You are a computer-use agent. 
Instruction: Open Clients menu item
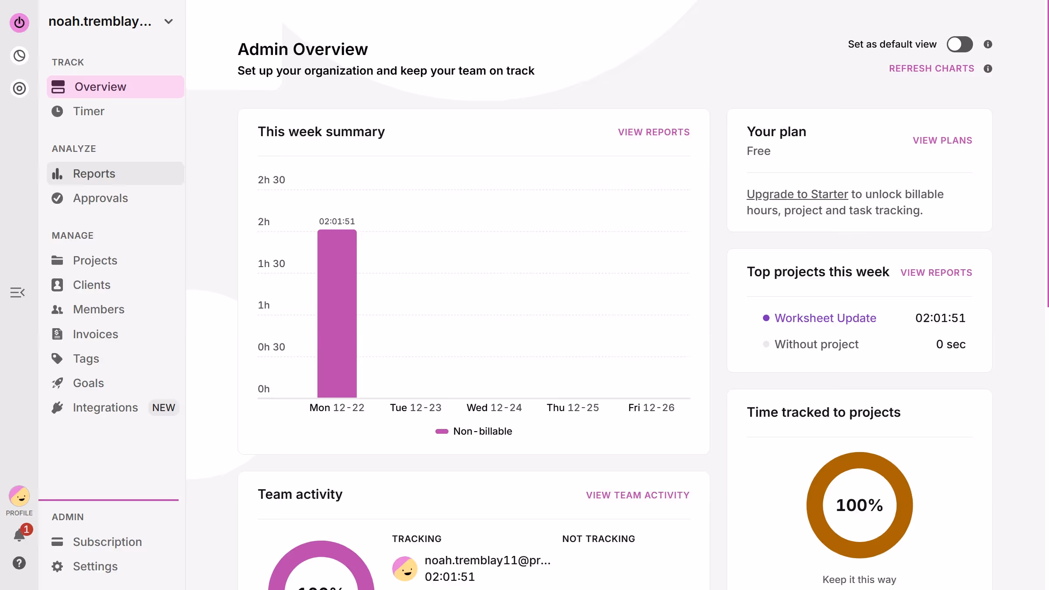point(115,285)
